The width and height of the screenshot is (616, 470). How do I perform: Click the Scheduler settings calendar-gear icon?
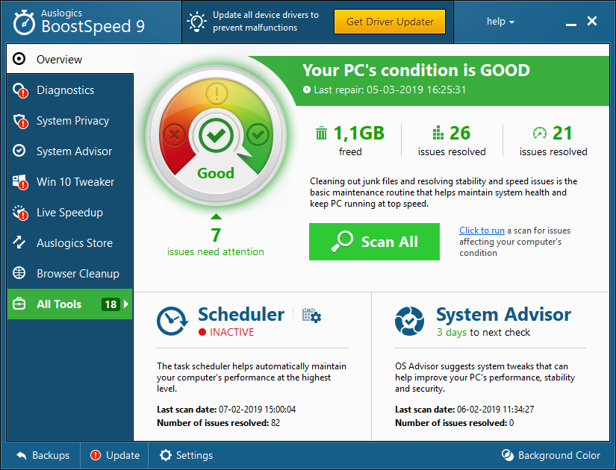311,316
